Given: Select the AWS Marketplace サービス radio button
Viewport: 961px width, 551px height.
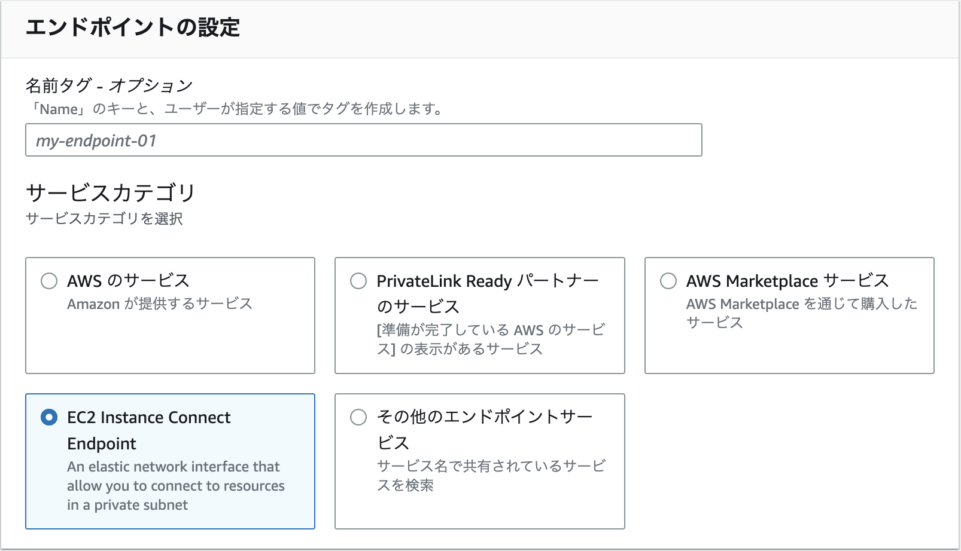Looking at the screenshot, I should point(668,280).
